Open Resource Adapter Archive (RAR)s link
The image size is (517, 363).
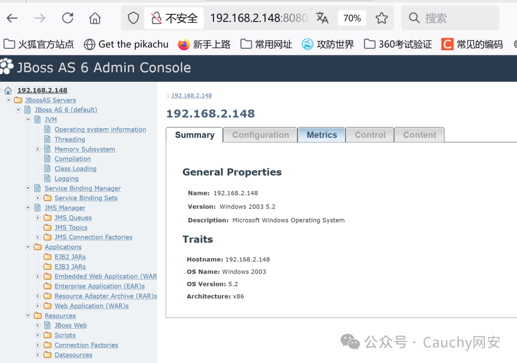click(x=106, y=296)
